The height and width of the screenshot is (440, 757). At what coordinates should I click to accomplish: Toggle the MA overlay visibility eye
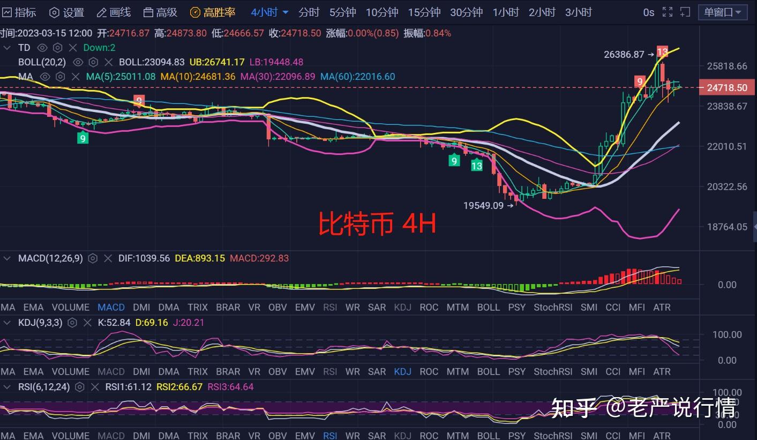(46, 77)
